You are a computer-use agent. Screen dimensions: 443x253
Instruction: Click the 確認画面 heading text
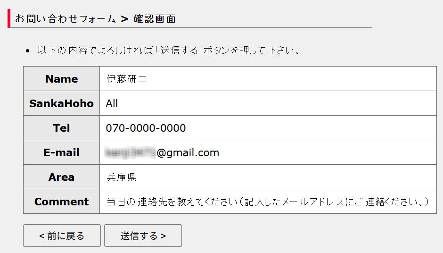pos(154,18)
